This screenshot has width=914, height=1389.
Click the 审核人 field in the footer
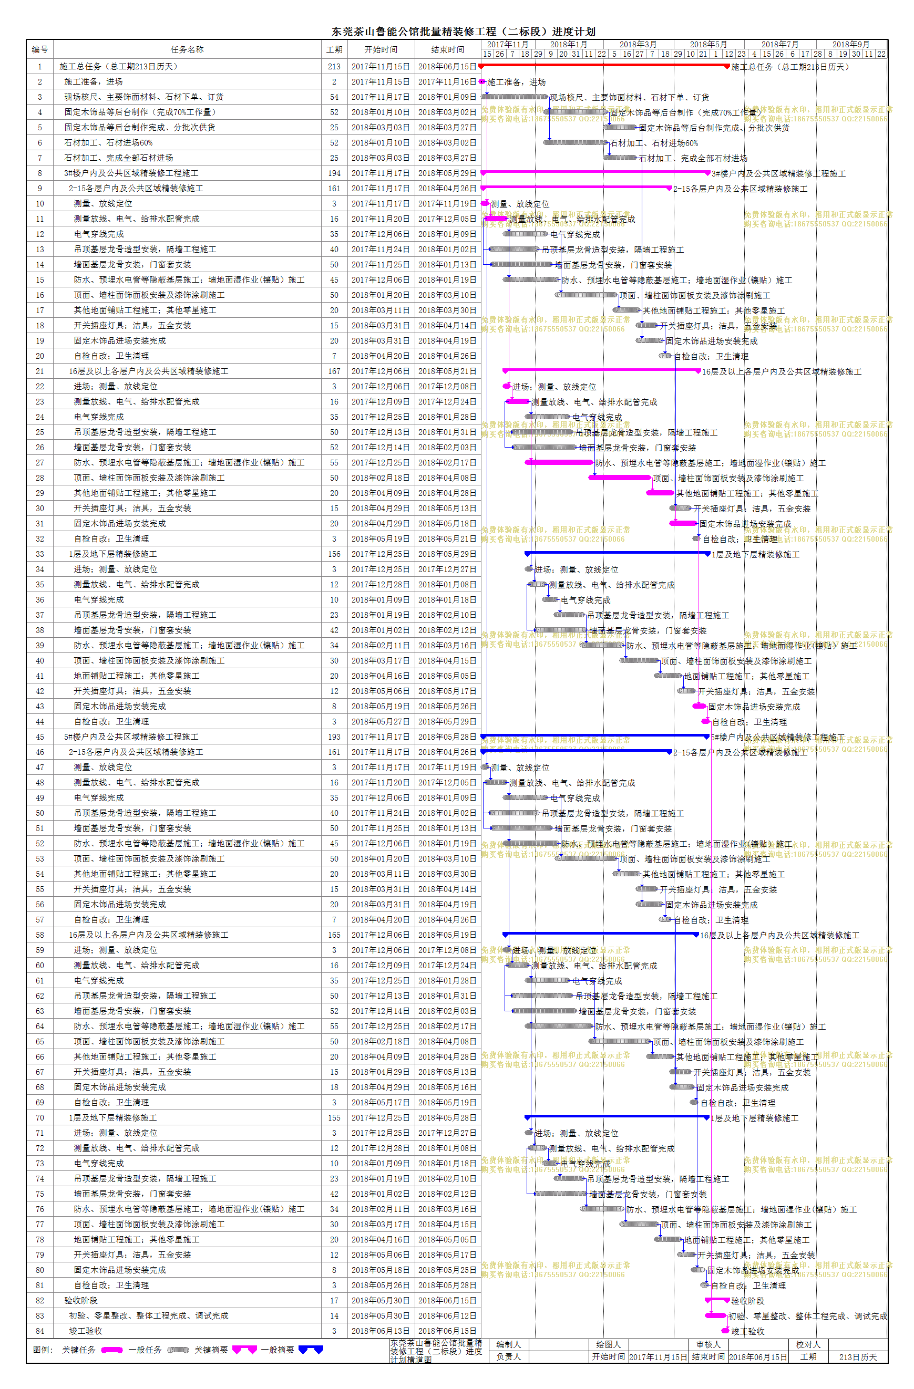708,1345
